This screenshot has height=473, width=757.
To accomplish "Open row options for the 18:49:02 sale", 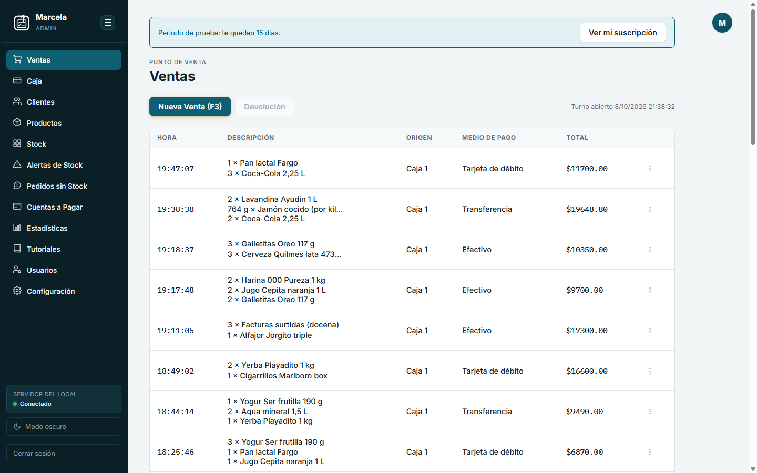I will click(x=650, y=371).
